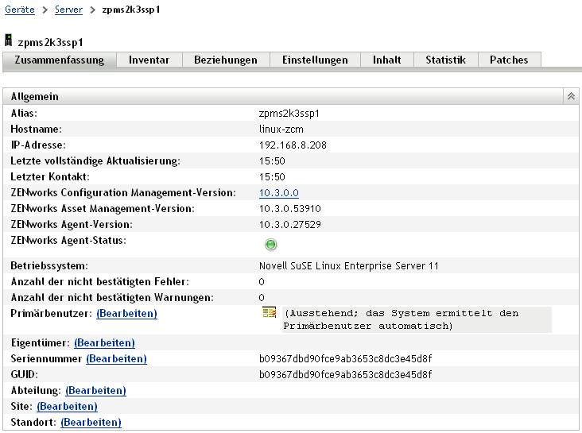Image resolution: width=582 pixels, height=433 pixels.
Task: Click the unconfirmed Warnungen count 0
Action: pyautogui.click(x=262, y=298)
